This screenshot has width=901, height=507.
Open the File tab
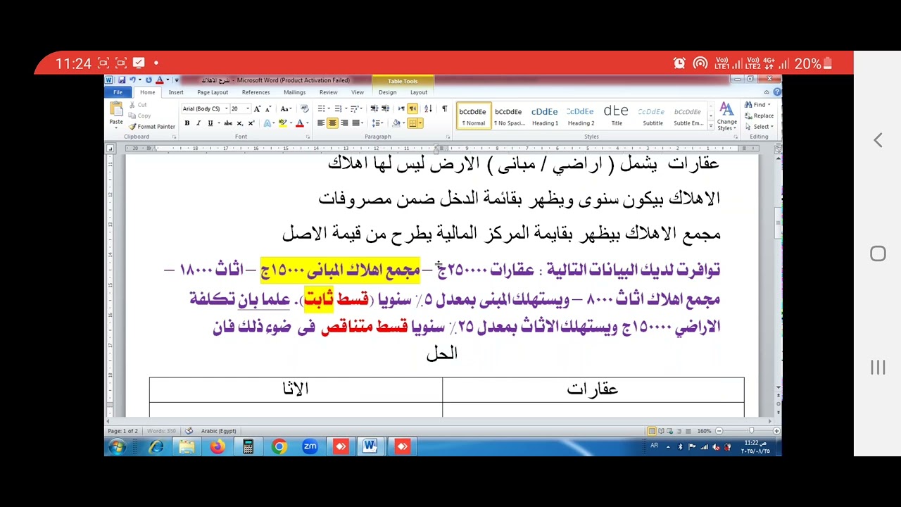pos(118,92)
